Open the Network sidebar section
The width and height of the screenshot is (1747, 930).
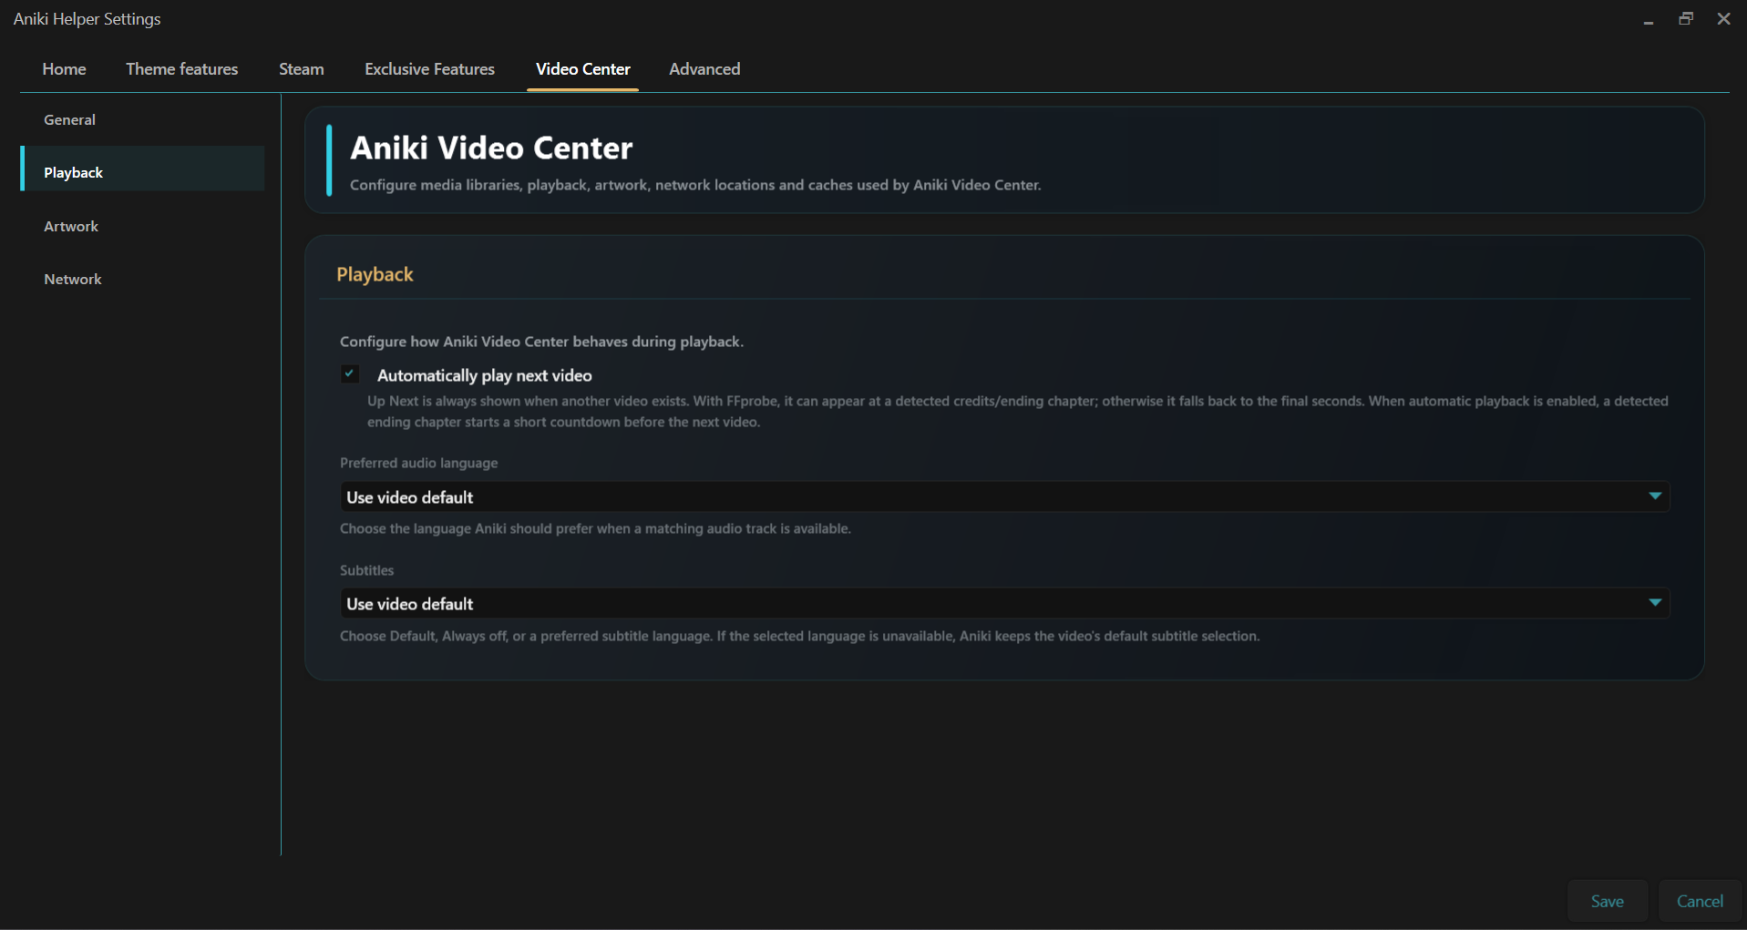(x=143, y=279)
